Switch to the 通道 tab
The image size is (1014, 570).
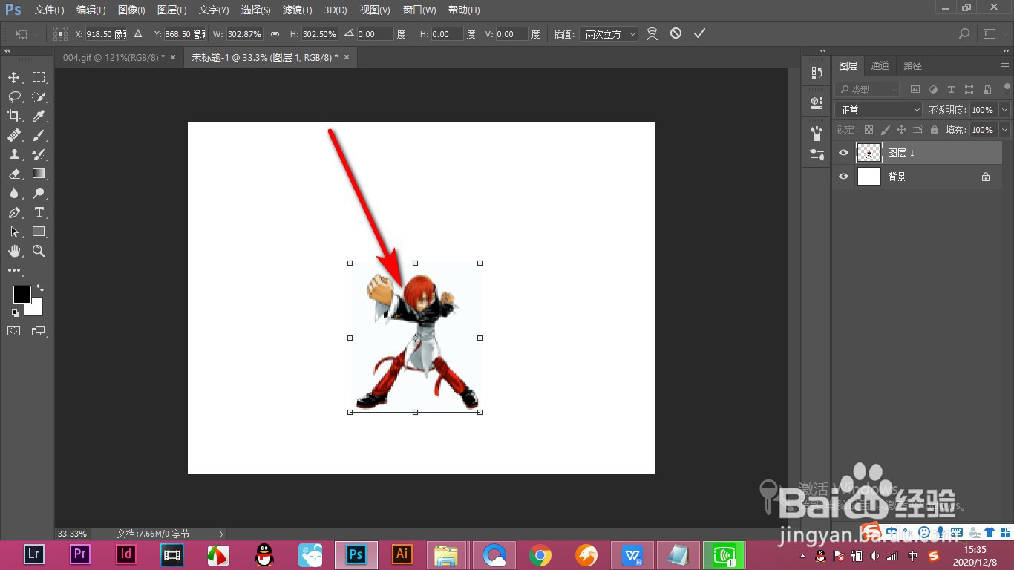(880, 65)
